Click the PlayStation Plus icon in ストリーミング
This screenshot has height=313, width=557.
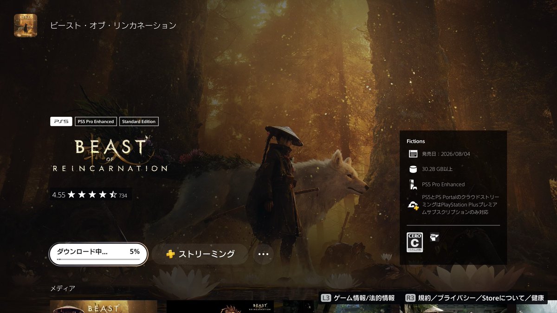point(170,254)
